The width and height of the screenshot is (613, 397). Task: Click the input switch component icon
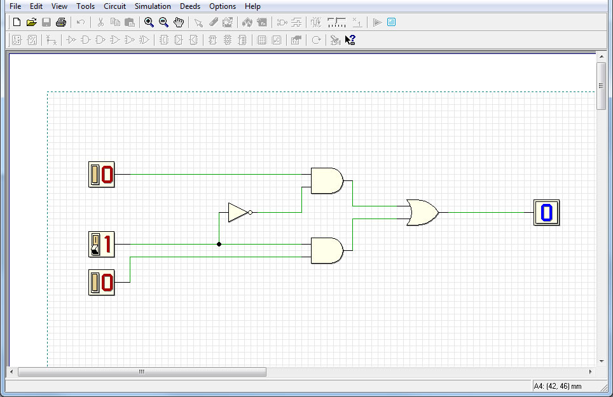(17, 40)
